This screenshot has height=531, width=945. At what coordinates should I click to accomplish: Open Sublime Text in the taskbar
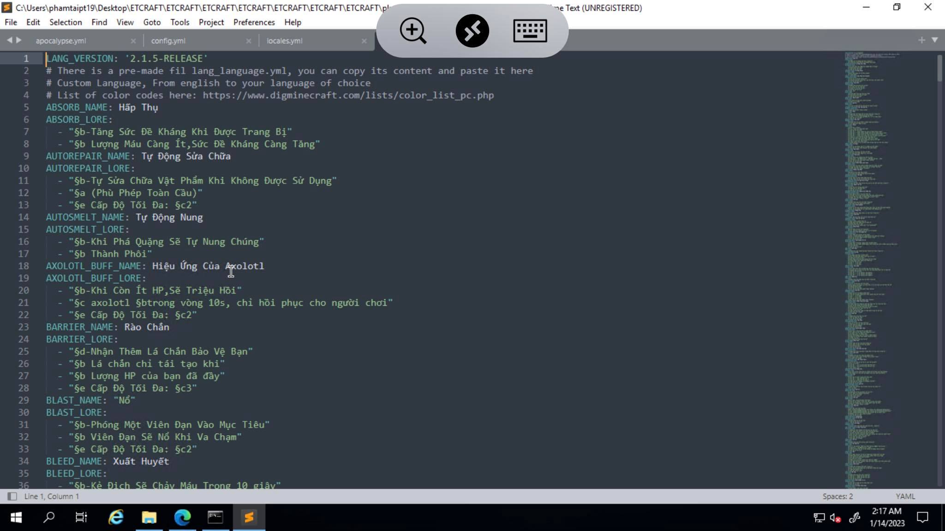point(249,517)
